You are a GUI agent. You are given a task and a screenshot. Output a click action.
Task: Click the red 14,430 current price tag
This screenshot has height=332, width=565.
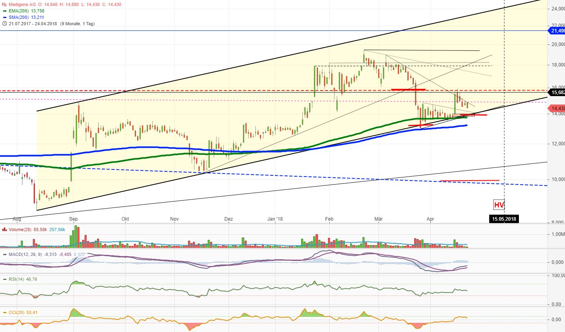click(556, 108)
